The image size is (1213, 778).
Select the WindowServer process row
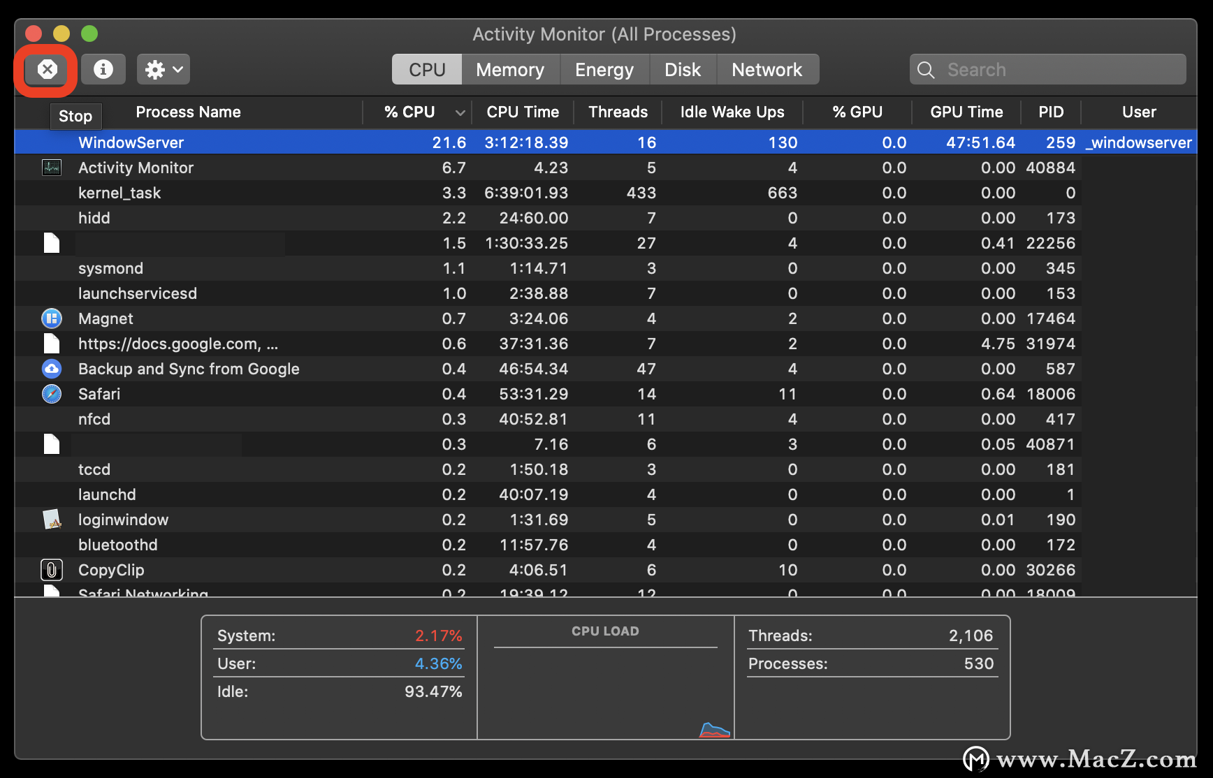(x=605, y=142)
